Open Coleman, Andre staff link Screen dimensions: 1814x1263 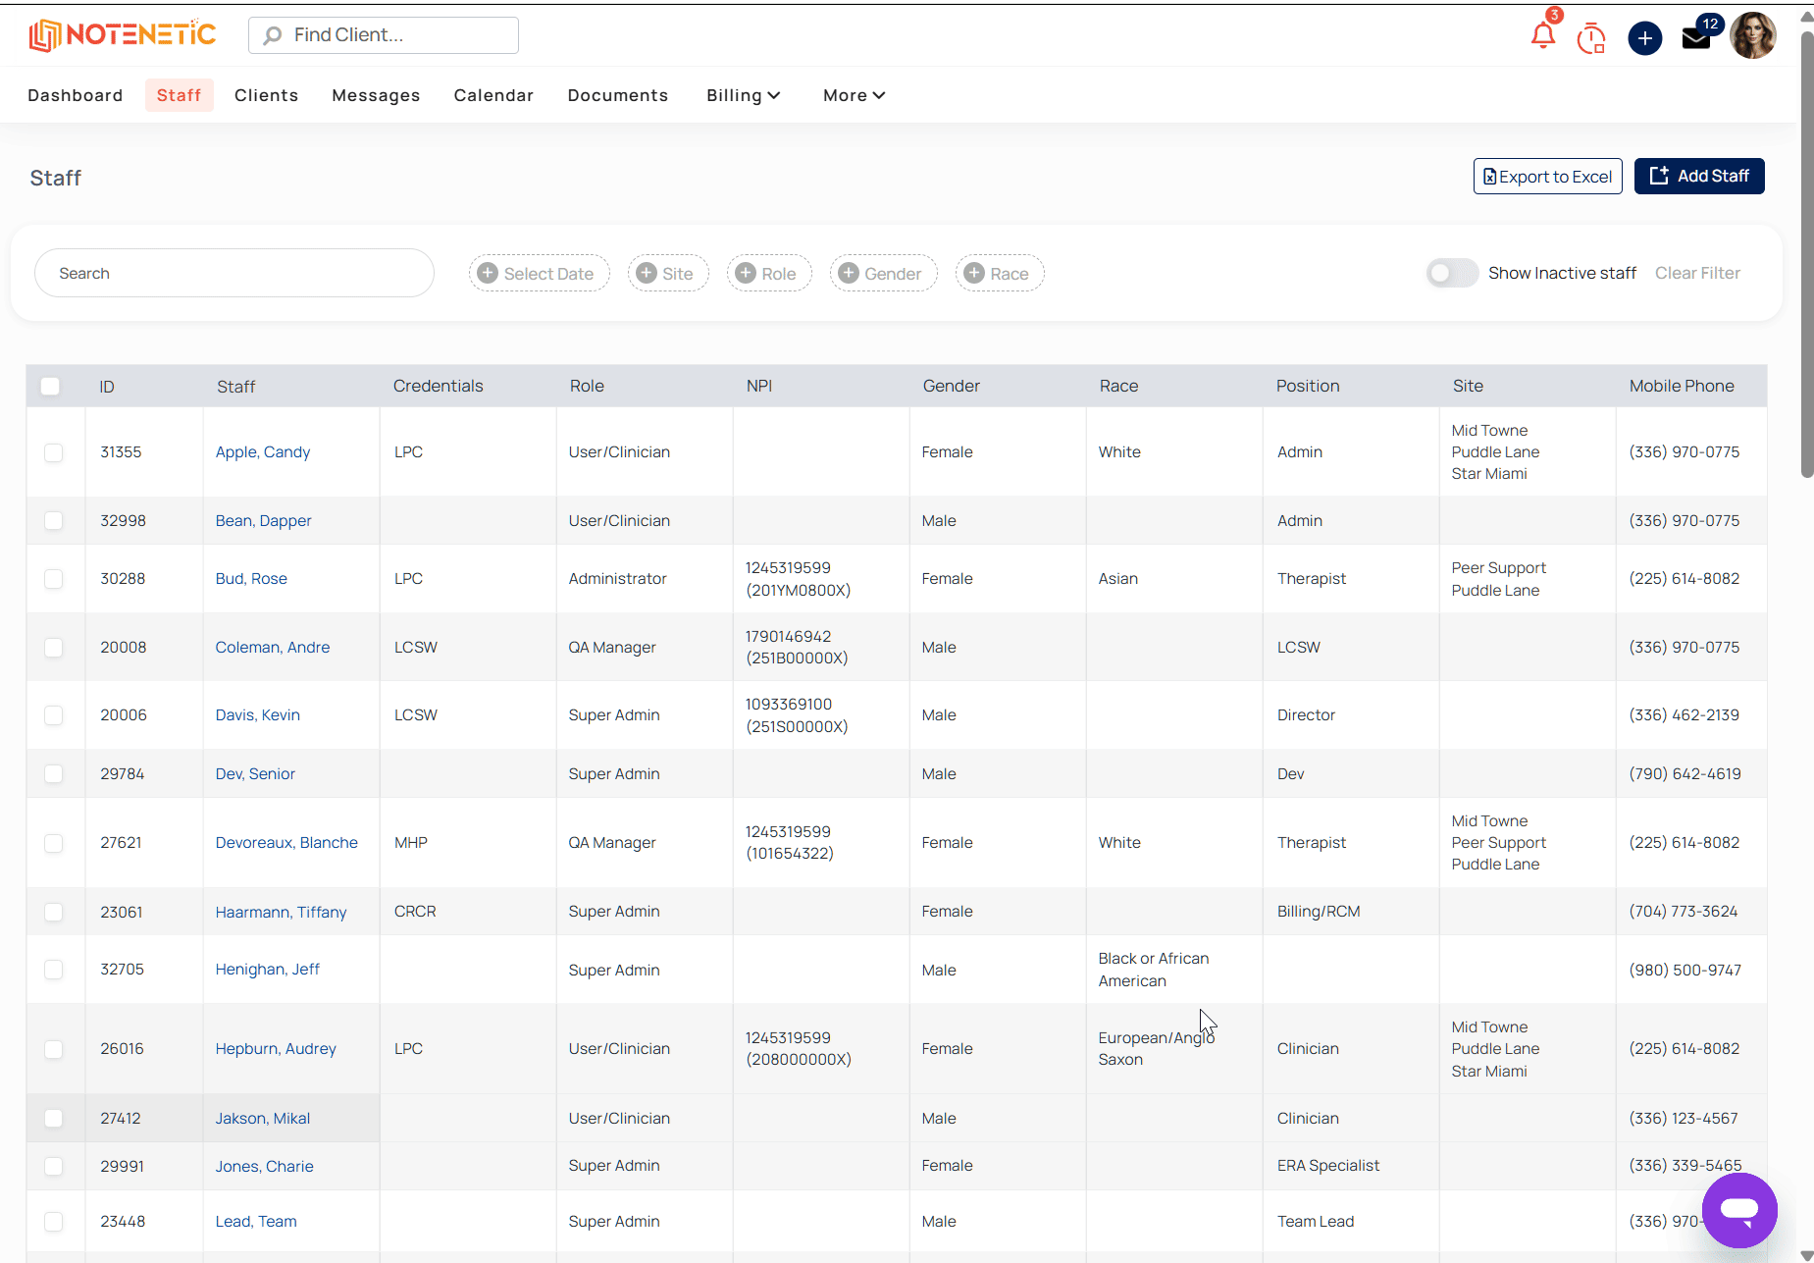pos(273,647)
